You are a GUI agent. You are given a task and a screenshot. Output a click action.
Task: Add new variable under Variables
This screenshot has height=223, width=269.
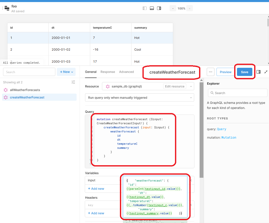pos(96,188)
